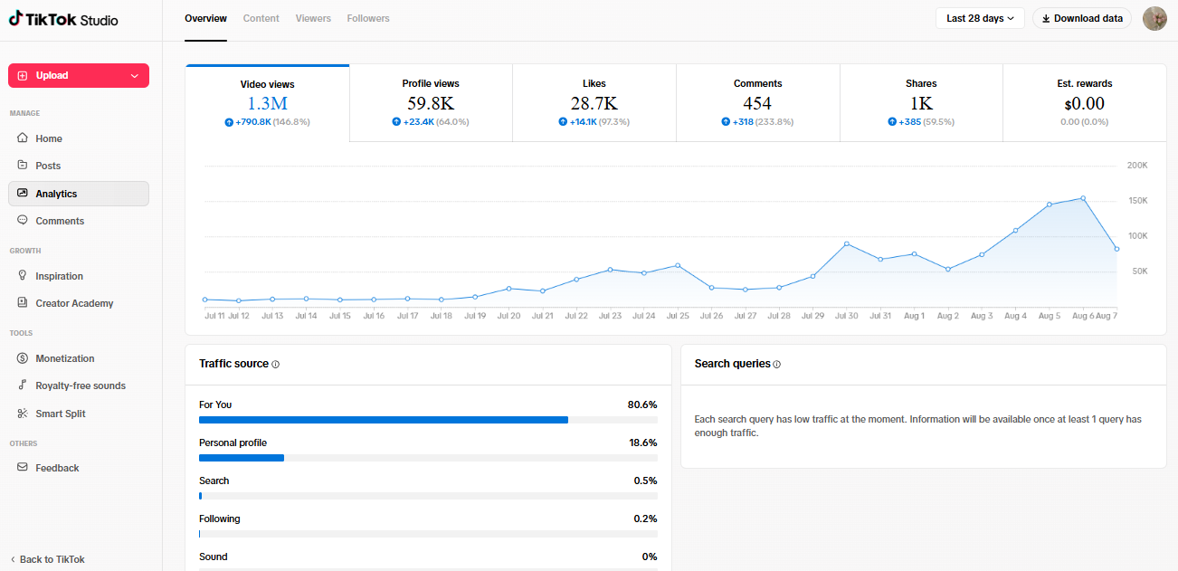Click the Inspiration lightbulb icon
Screen dimensions: 1178x571
point(23,276)
